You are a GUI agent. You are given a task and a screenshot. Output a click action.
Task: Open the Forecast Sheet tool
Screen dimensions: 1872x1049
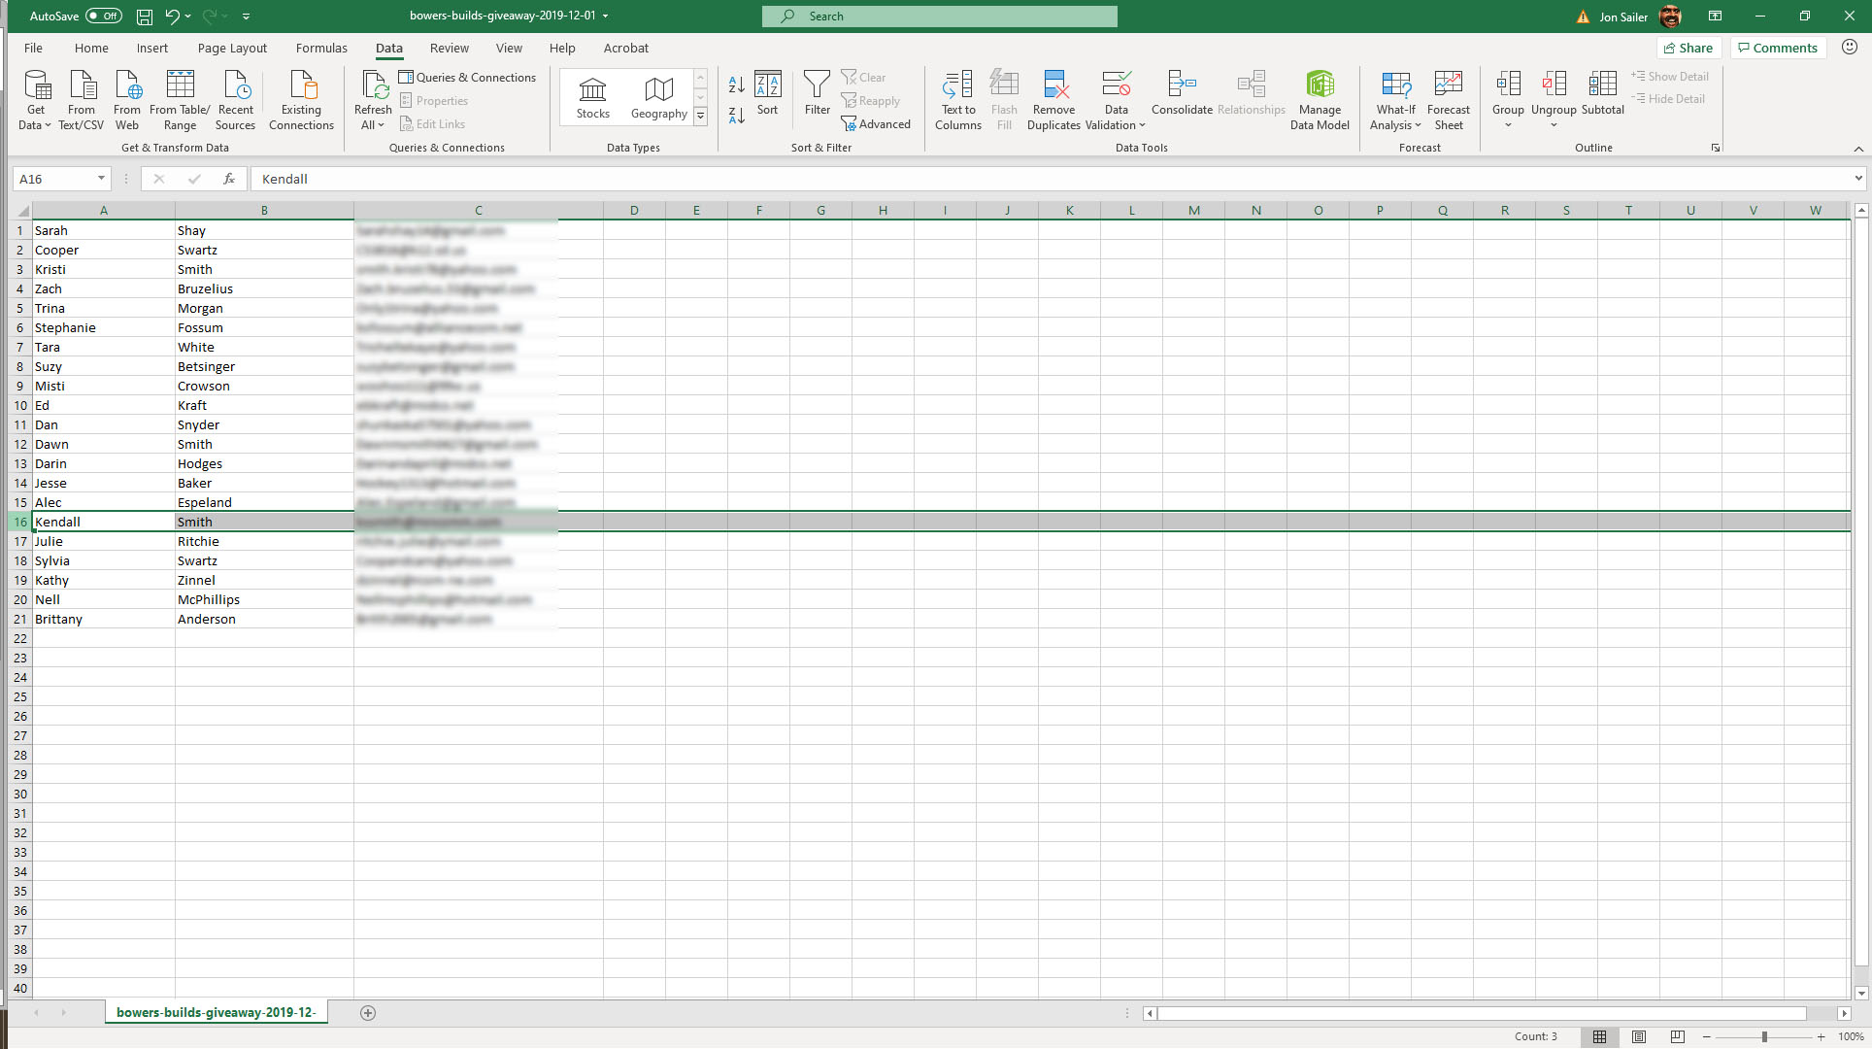[1448, 85]
